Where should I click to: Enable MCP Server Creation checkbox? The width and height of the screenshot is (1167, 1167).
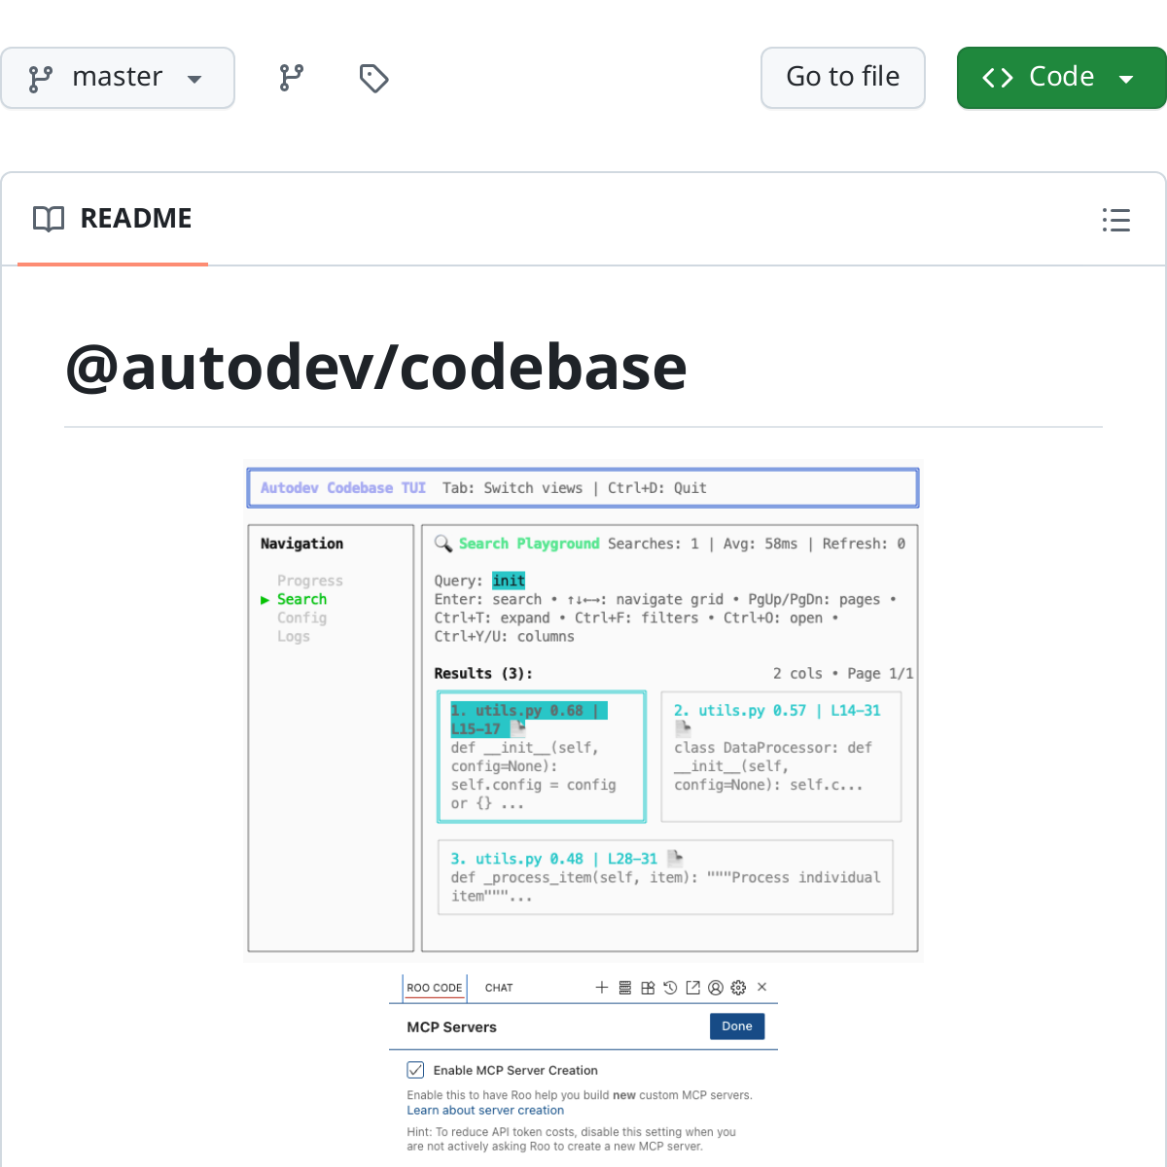tap(415, 1070)
